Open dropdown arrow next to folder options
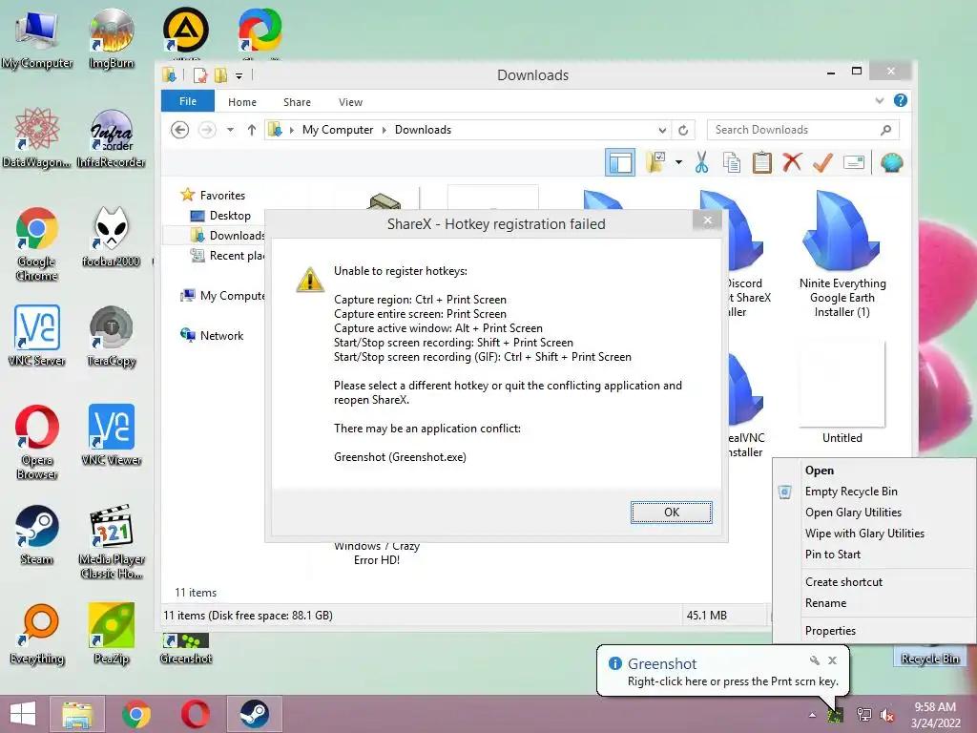 pos(678,162)
